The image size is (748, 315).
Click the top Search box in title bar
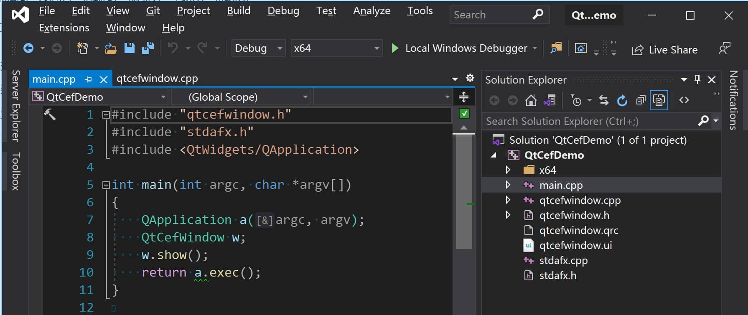coord(499,15)
